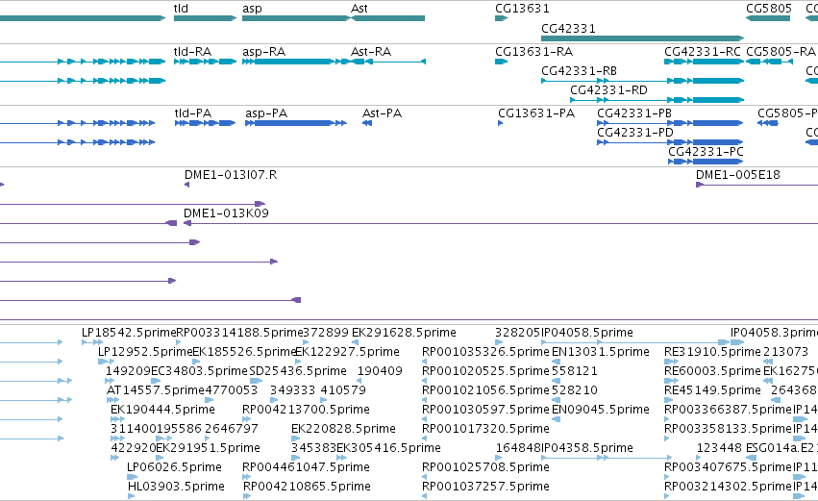Click the HL03903.5prime EST label
818x501 pixels.
[x=176, y=487]
